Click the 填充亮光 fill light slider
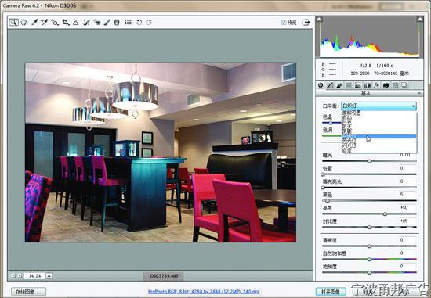The height and width of the screenshot is (298, 431). [369, 188]
